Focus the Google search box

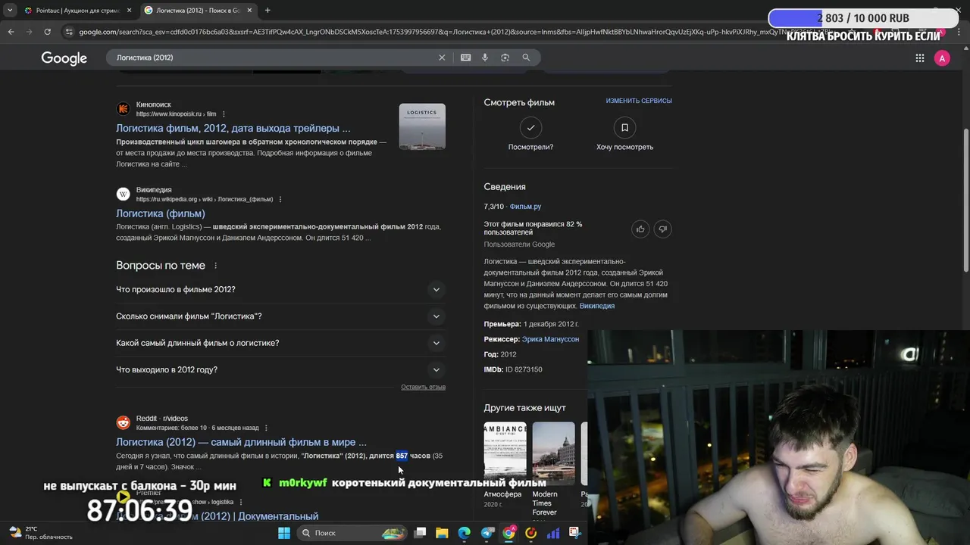tap(273, 58)
